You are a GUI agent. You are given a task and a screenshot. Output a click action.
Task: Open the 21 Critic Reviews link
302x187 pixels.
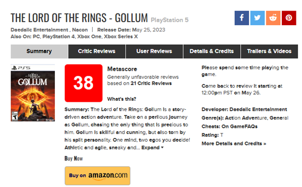(x=151, y=83)
